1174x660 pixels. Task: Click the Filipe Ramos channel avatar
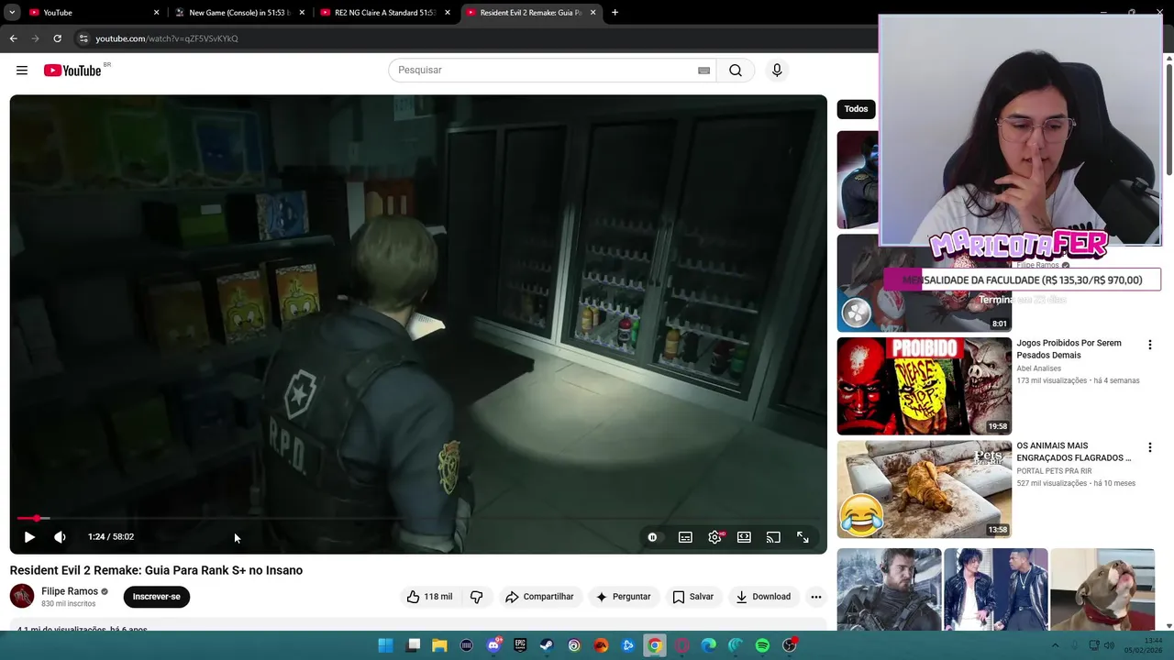point(22,596)
